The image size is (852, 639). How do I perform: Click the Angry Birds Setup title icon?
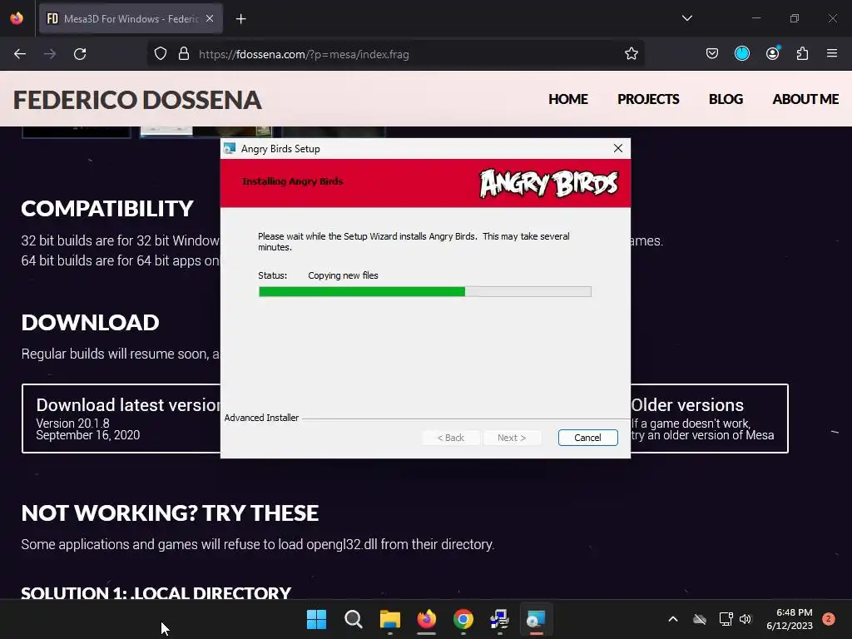click(x=230, y=148)
